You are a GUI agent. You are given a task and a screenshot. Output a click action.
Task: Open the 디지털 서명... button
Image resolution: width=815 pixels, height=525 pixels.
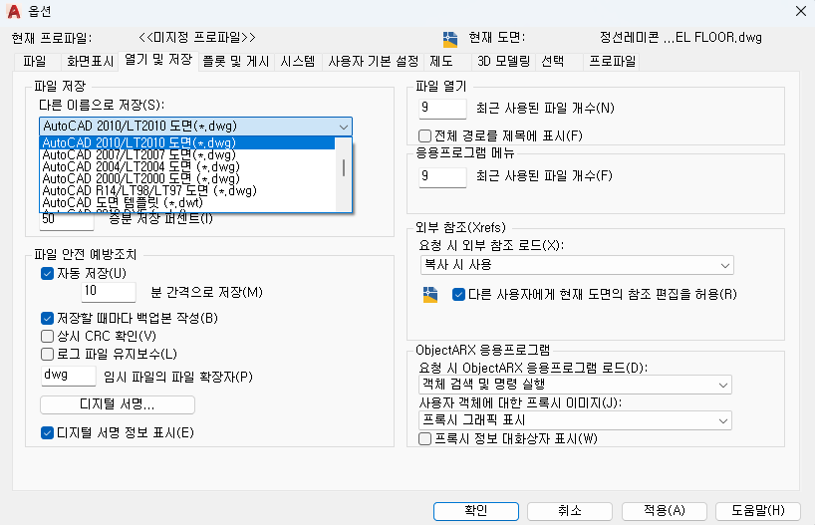coord(118,404)
